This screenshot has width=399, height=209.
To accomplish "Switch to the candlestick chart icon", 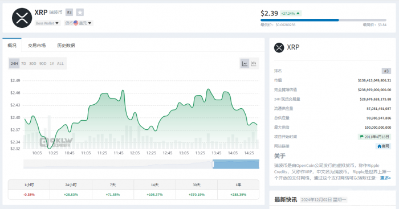I will (254, 64).
